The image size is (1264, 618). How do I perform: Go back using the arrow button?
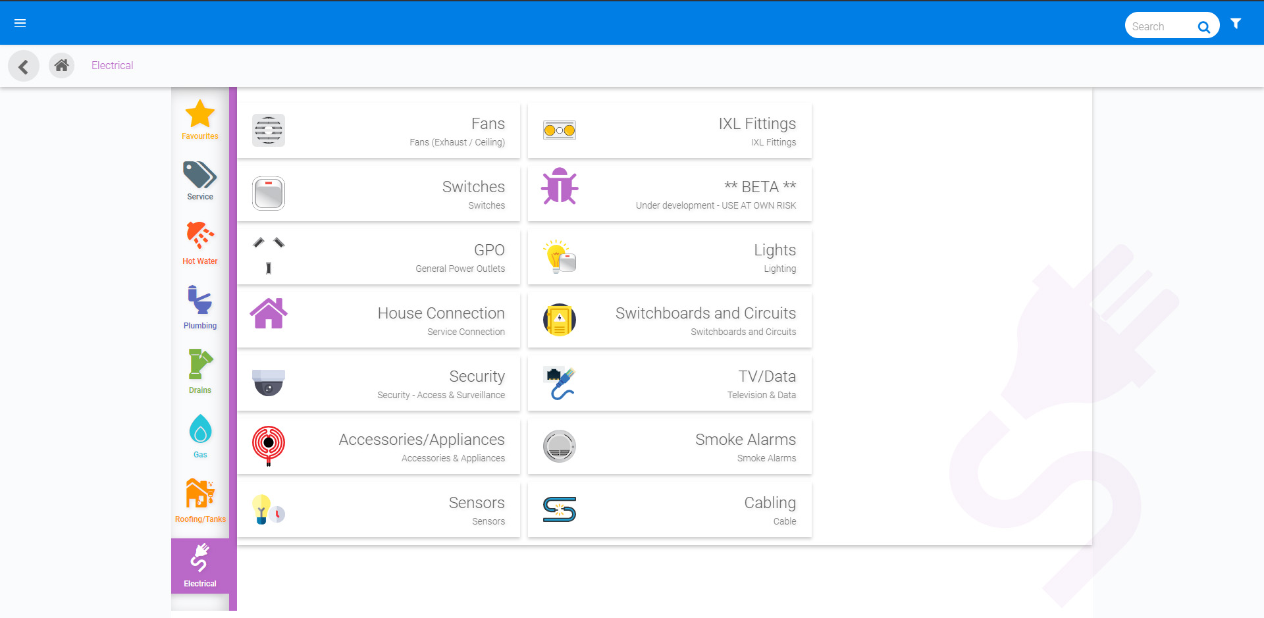[24, 66]
